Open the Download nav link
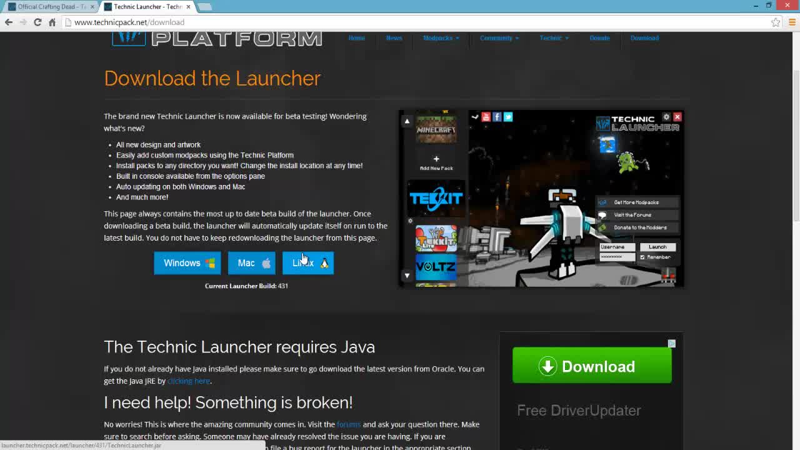 coord(644,37)
